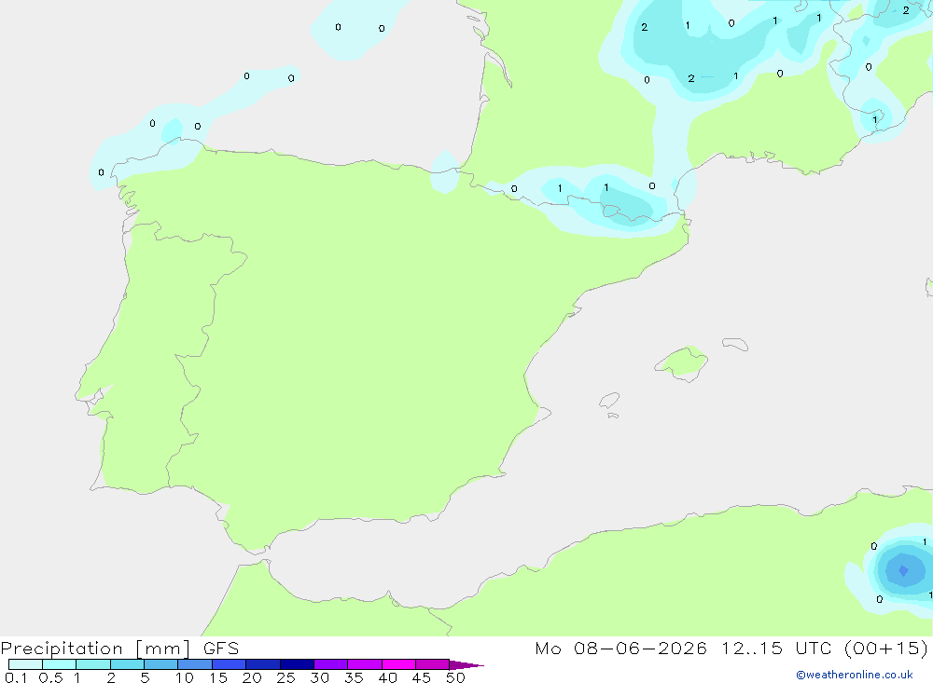This screenshot has width=933, height=683.
Task: Pick the 15–20 mm legend swatch
Action: (x=230, y=664)
